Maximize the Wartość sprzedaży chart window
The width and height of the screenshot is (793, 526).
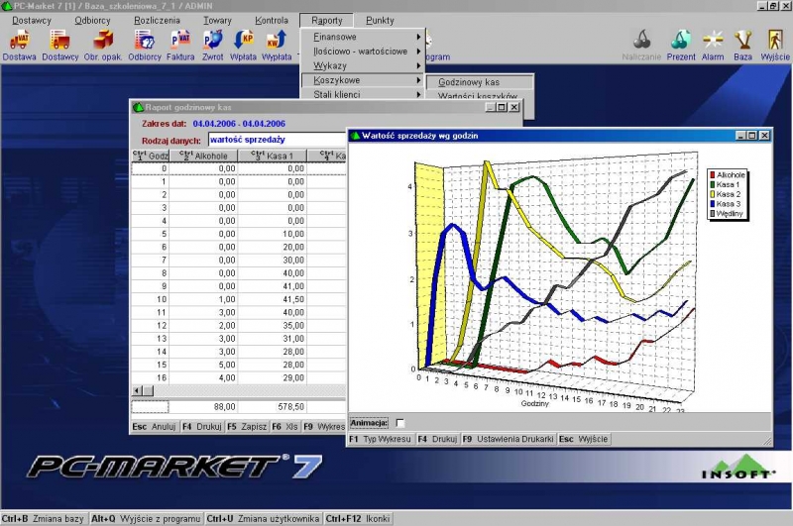pos(752,136)
